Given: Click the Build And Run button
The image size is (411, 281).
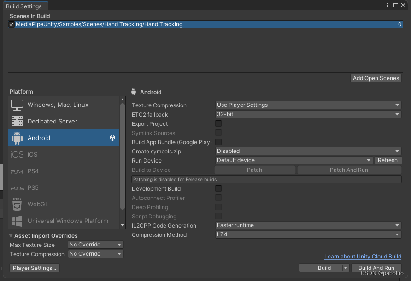Looking at the screenshot, I should pyautogui.click(x=376, y=268).
